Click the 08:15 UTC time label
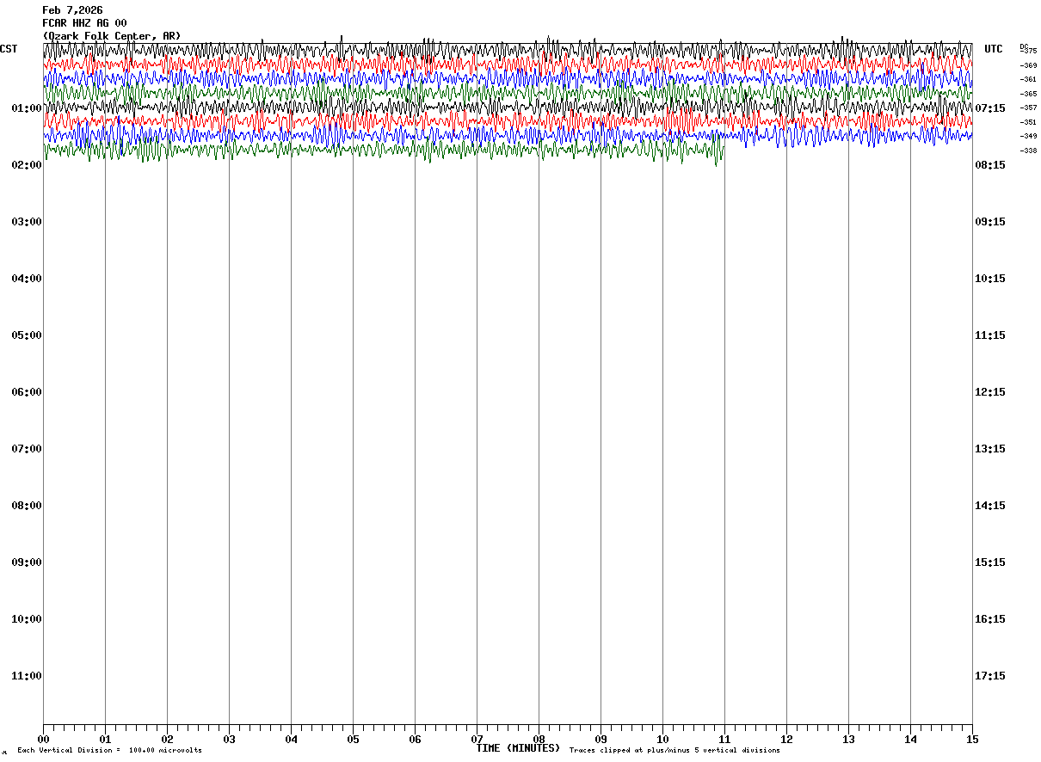Image resolution: width=1041 pixels, height=762 pixels. pos(989,165)
